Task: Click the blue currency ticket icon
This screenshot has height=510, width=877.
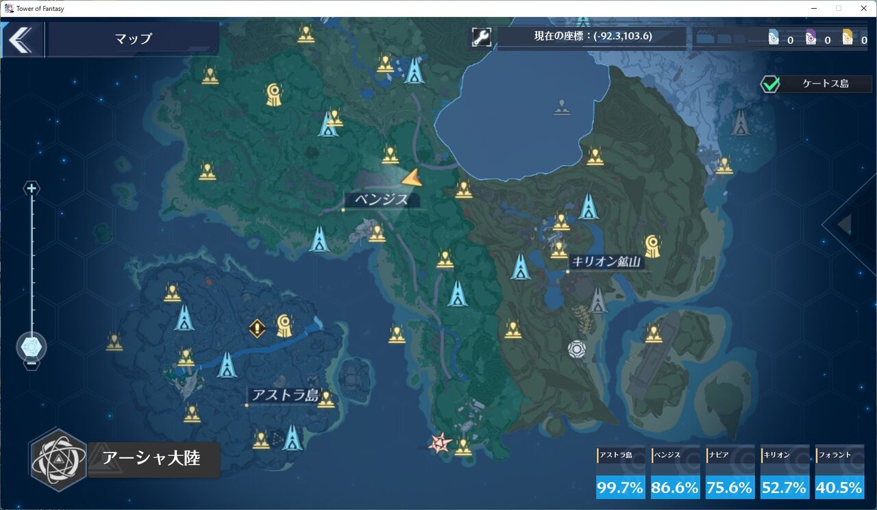Action: click(x=773, y=38)
